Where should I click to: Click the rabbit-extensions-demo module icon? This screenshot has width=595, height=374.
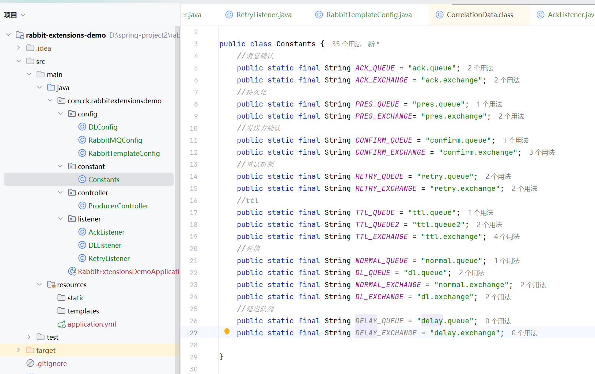coord(20,35)
